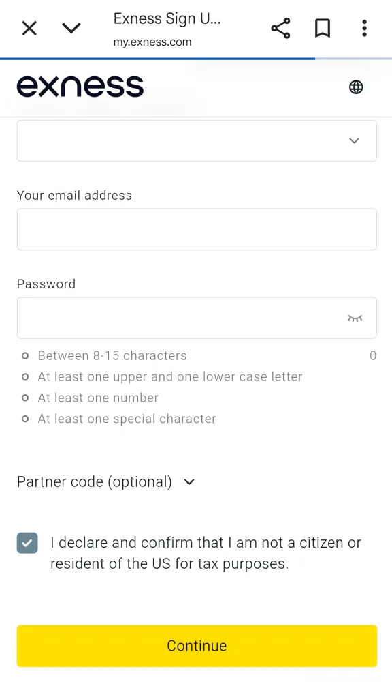Open the three-dot overflow menu

[x=364, y=28]
